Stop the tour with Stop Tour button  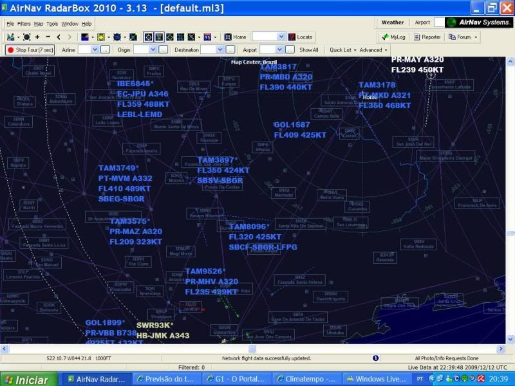[x=30, y=50]
